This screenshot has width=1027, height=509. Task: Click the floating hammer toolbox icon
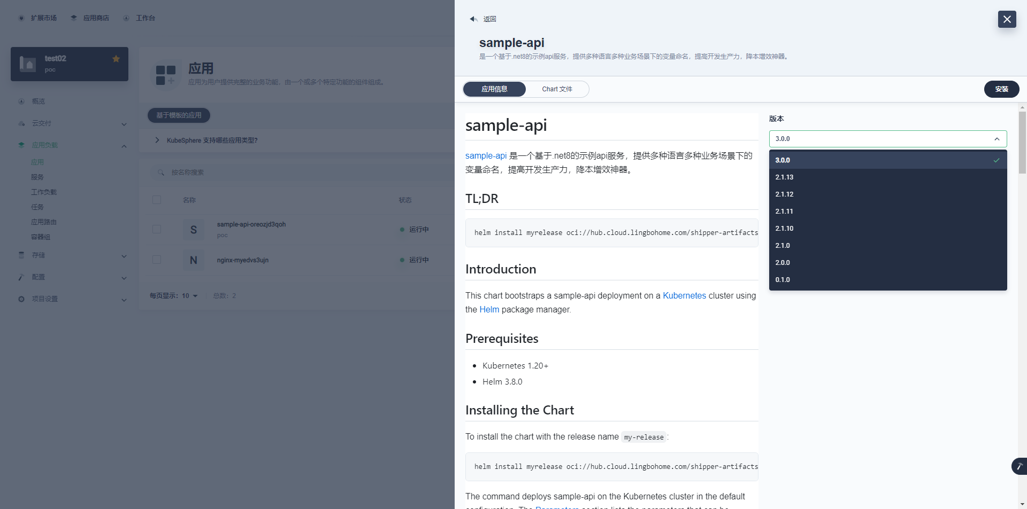click(1019, 466)
